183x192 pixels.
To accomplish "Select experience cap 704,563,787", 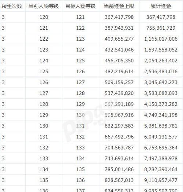I will click(119, 148).
